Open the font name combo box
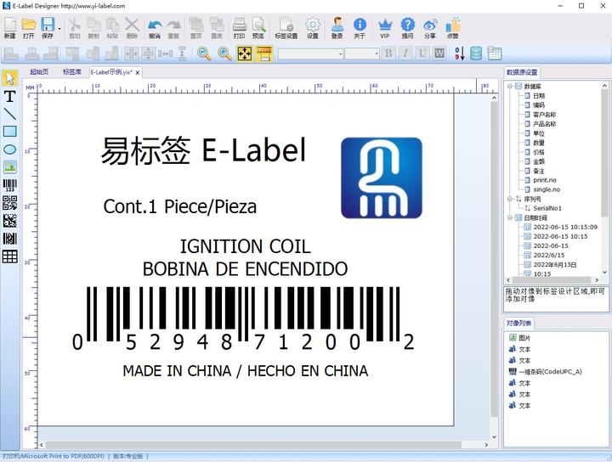This screenshot has width=612, height=462. 311,54
